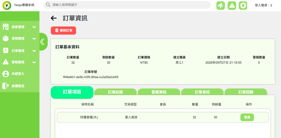Switch to the 訂單資訊 tab
Screen dimensions: 281x138
[x=202, y=92]
